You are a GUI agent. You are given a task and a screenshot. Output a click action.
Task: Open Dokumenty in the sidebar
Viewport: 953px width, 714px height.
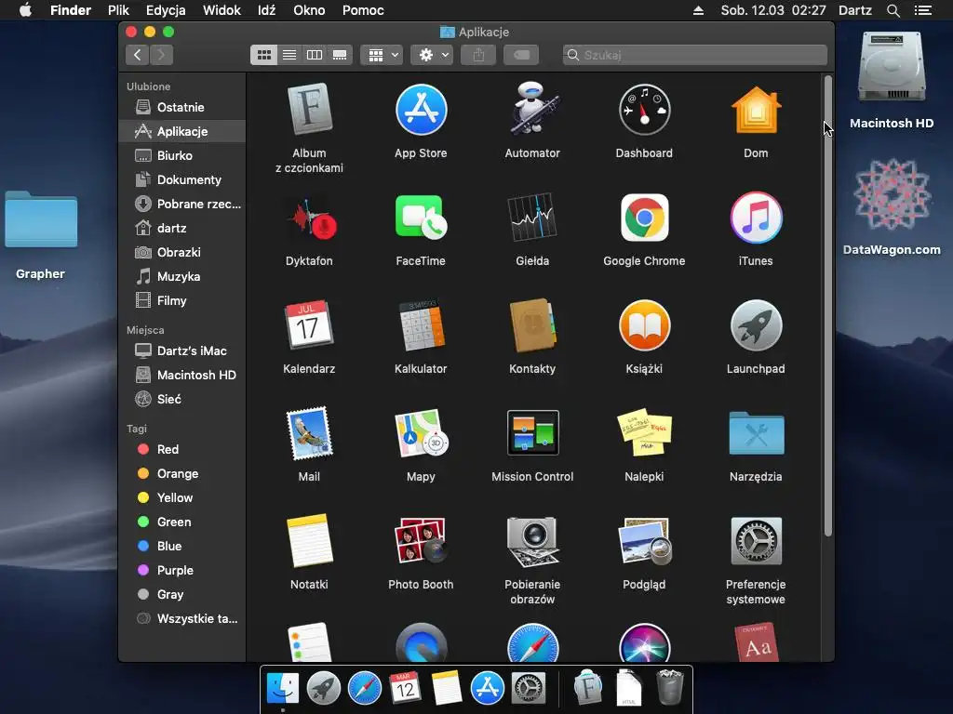coord(182,179)
